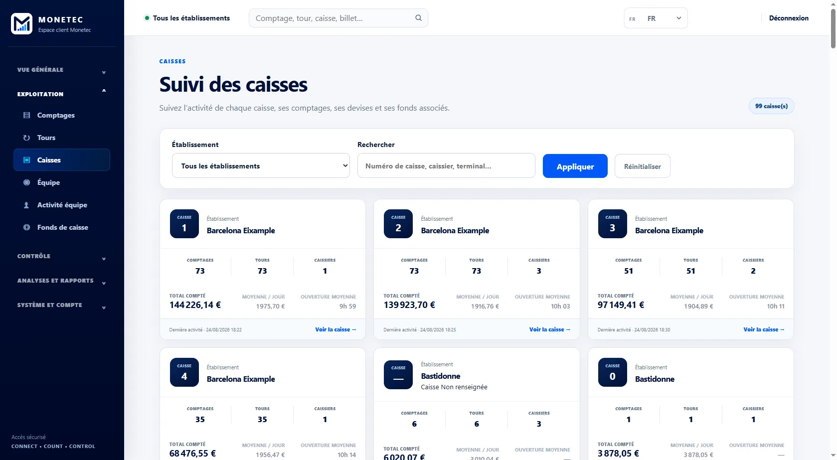Expand the Vue générale section

tap(62, 70)
